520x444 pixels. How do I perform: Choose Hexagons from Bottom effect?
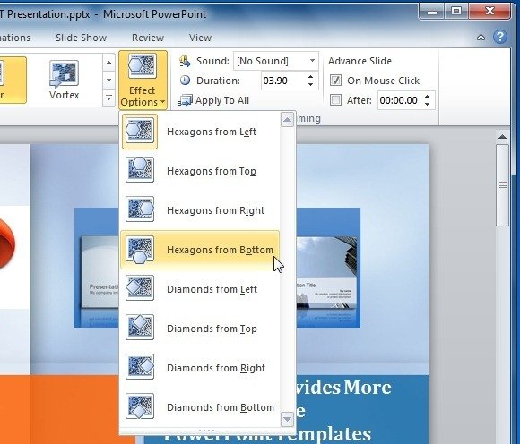200,250
